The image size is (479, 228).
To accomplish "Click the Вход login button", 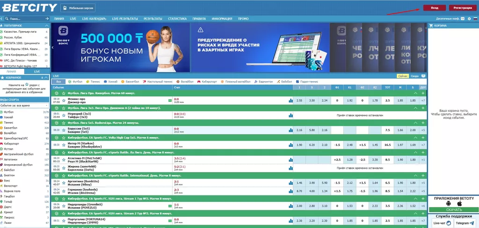I will pos(435,8).
